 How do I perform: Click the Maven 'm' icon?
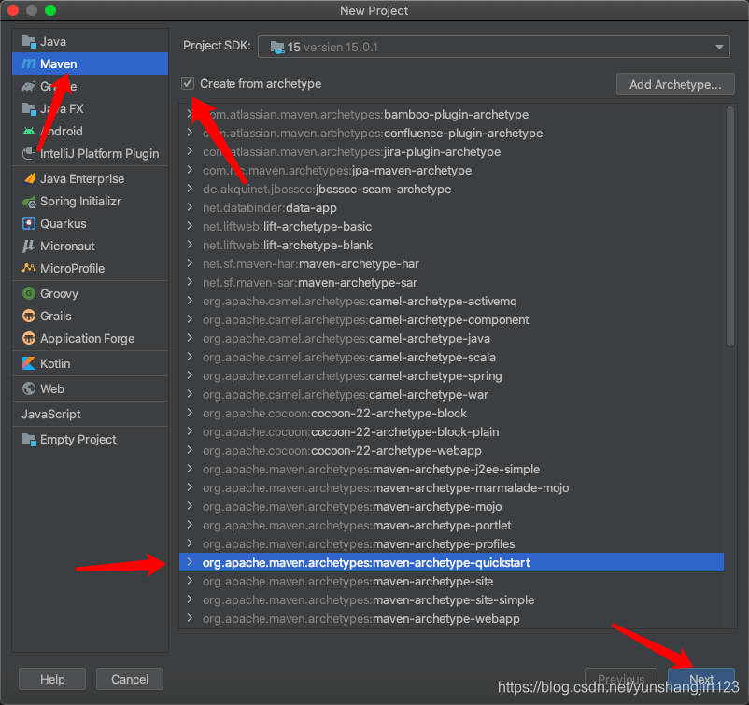[29, 64]
